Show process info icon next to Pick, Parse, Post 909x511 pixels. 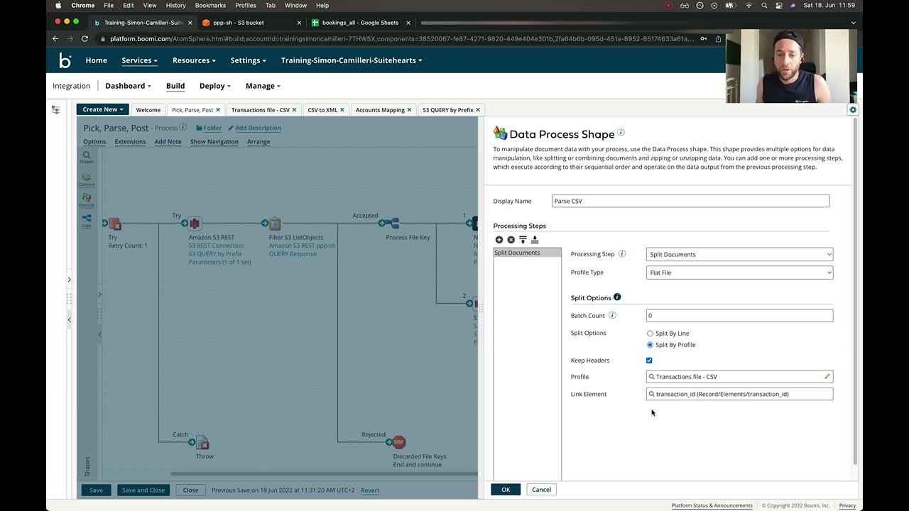(x=183, y=128)
